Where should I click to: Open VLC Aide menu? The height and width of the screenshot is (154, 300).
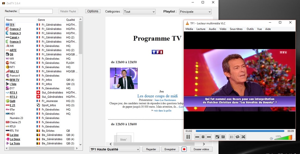(268, 29)
